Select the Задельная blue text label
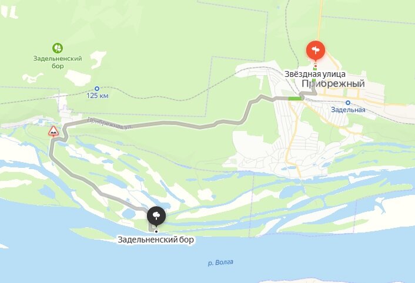 pyautogui.click(x=348, y=110)
